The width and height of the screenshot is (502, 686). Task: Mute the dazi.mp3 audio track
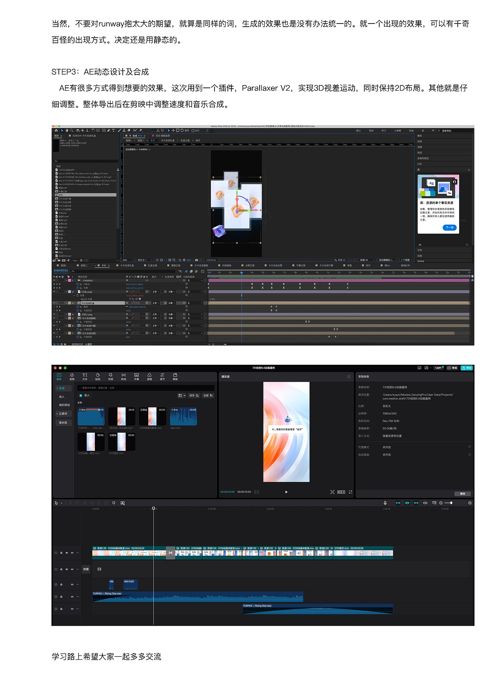72,584
